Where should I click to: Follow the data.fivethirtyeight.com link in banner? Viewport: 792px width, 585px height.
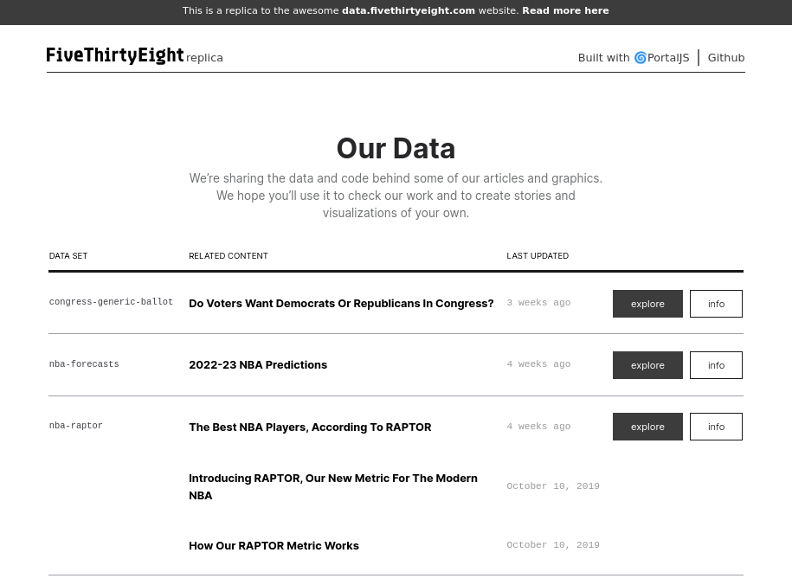(x=409, y=10)
